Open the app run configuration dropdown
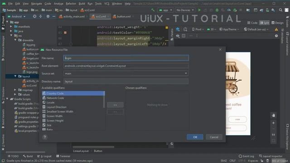The image size is (290, 163). coord(166,10)
